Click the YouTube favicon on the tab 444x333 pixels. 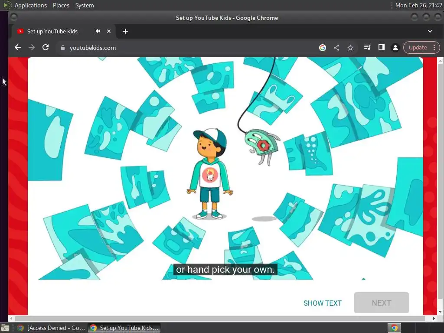pos(20,31)
